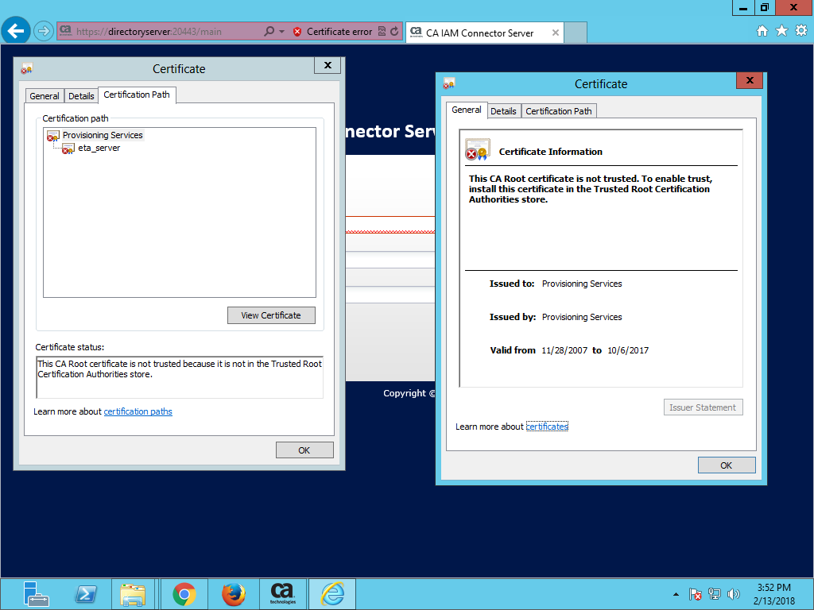The height and width of the screenshot is (610, 814).
Task: Open CA Technologies app from taskbar
Action: pos(283,593)
